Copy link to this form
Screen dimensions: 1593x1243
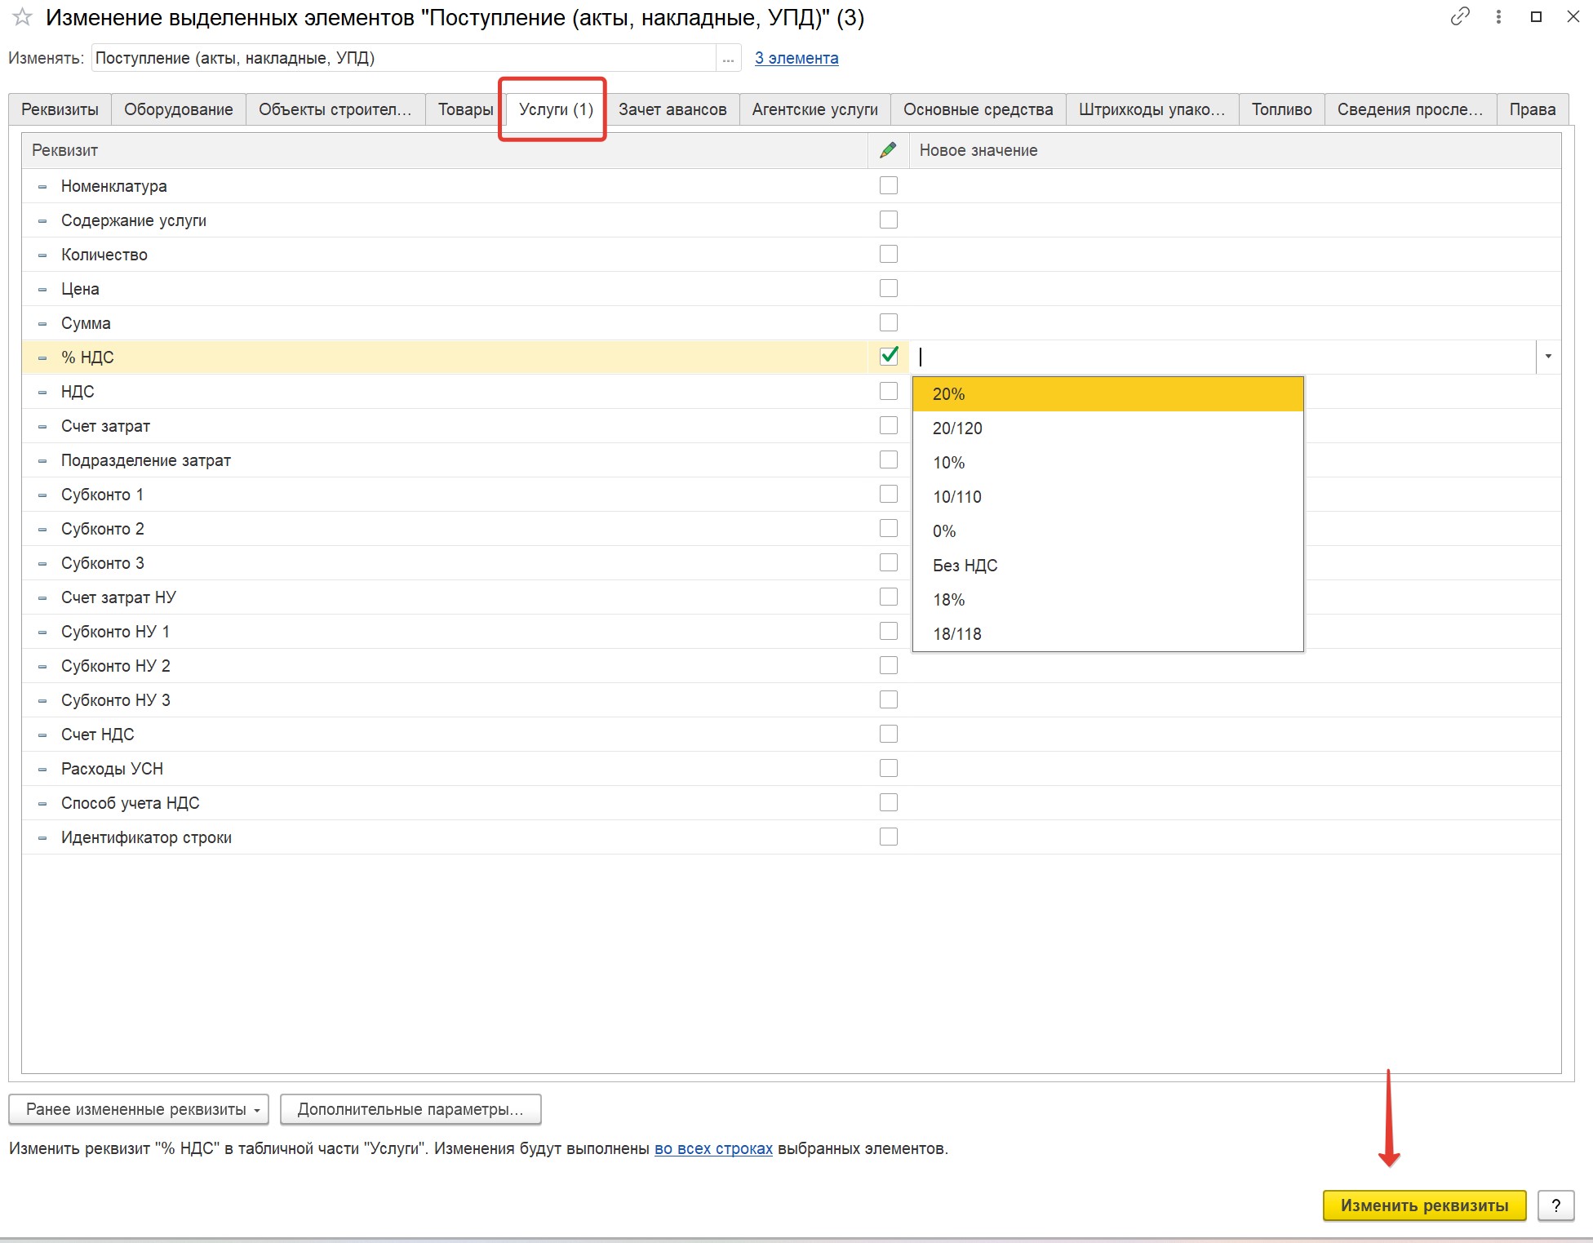[1460, 16]
